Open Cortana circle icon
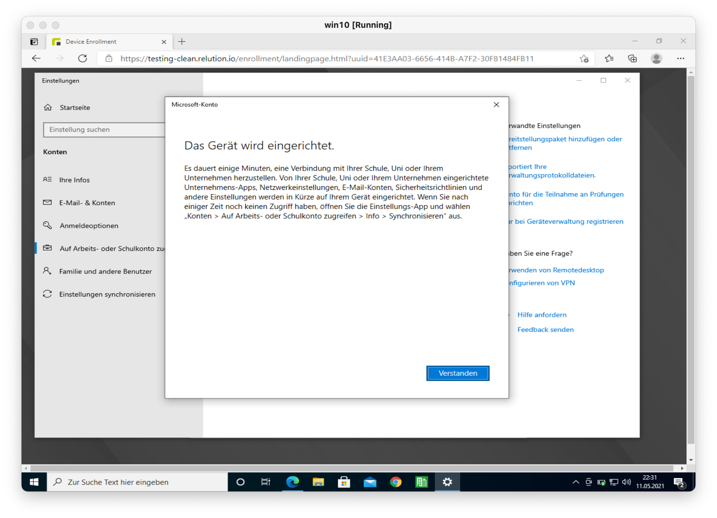The width and height of the screenshot is (717, 518). (x=240, y=482)
